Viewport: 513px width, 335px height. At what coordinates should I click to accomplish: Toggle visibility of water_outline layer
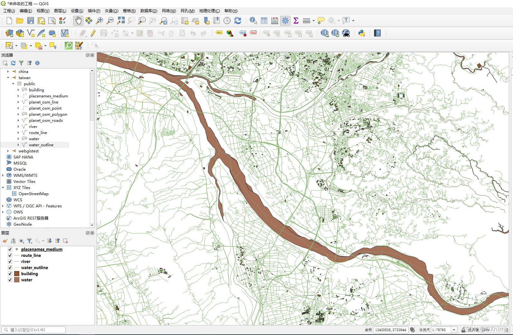click(x=10, y=267)
